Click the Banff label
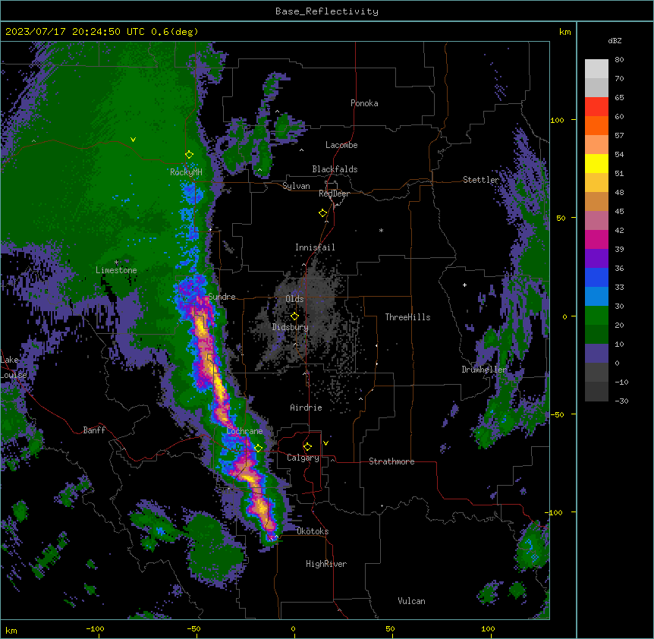654x639 pixels. coord(94,430)
